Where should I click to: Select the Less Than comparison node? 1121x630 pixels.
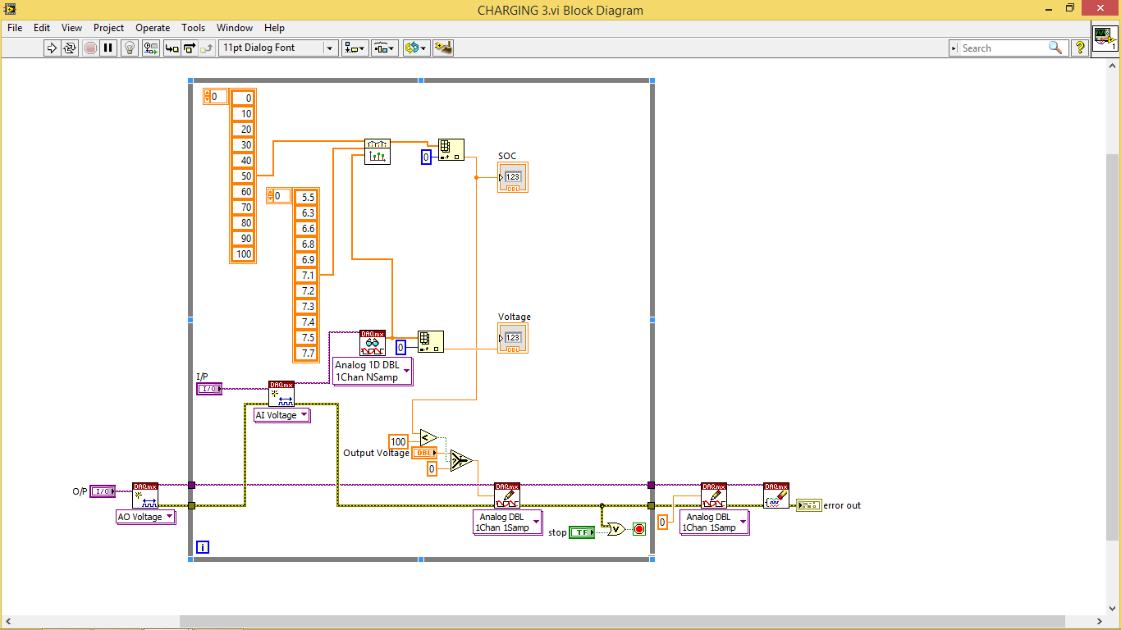pyautogui.click(x=428, y=436)
